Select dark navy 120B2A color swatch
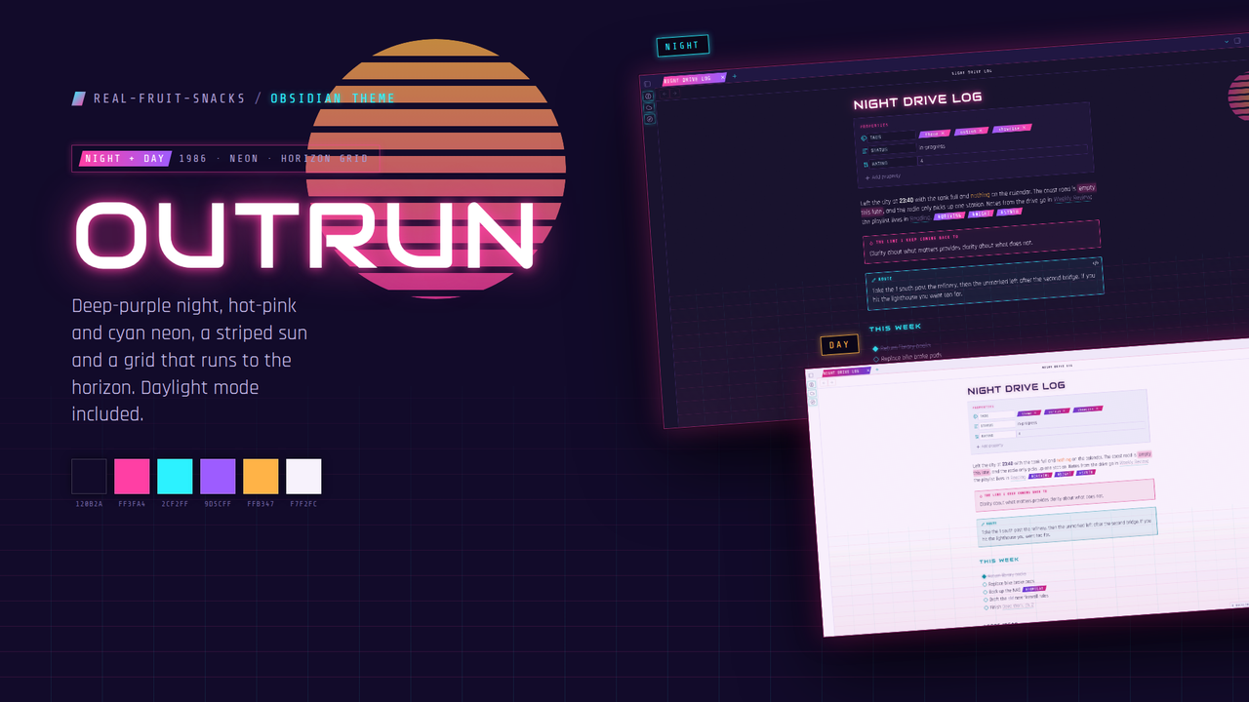 click(89, 477)
